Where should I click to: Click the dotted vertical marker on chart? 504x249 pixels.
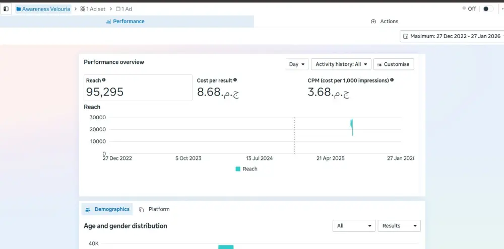click(x=294, y=135)
